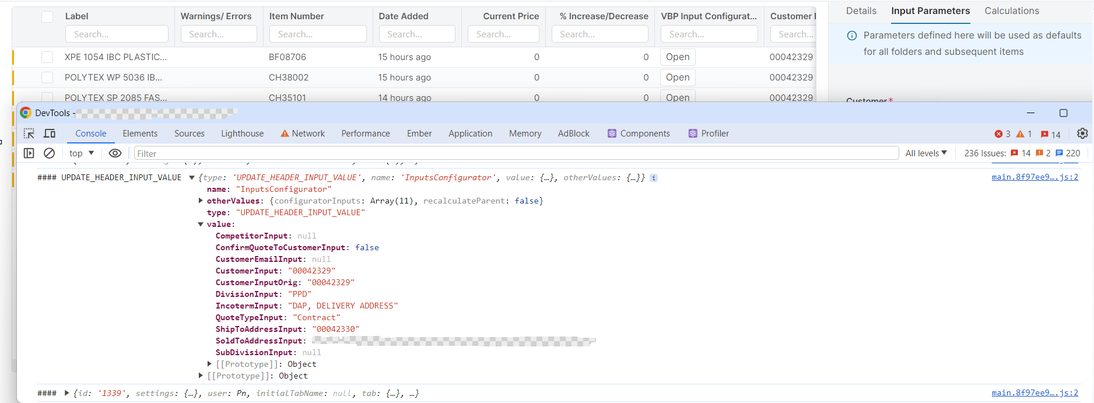Open the top JavaScript context dropdown

[82, 153]
